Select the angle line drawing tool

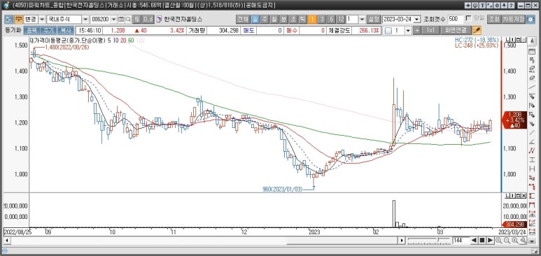click(x=532, y=141)
